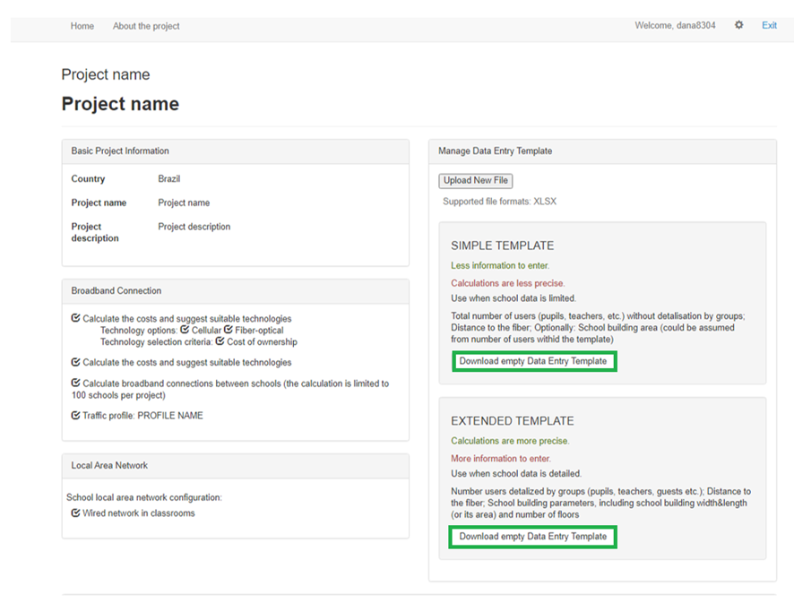The image size is (794, 603).
Task: Toggle first Calculate the costs checkbox
Action: point(76,319)
